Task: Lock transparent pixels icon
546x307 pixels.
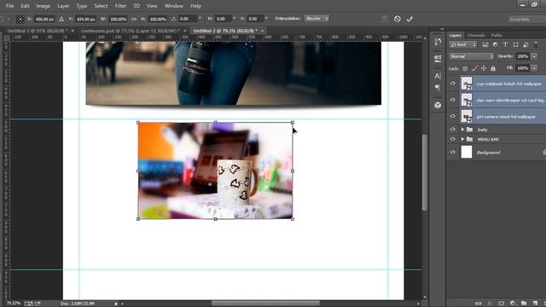Action: [x=465, y=68]
